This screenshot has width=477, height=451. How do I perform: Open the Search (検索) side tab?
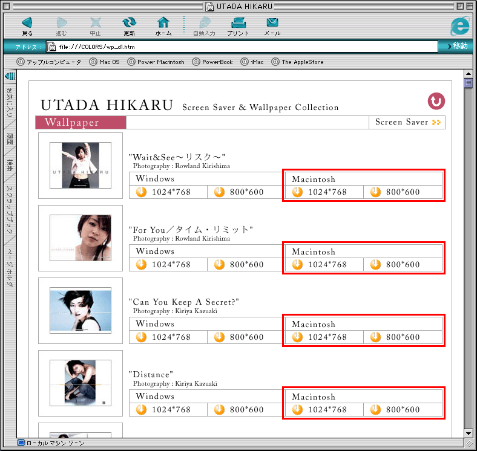point(10,165)
